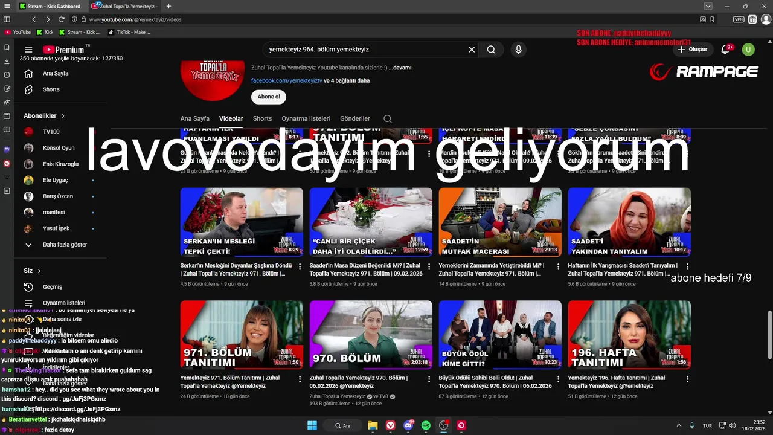This screenshot has height=435, width=773.
Task: Open the tab list dropdown arrow
Action: (x=708, y=6)
